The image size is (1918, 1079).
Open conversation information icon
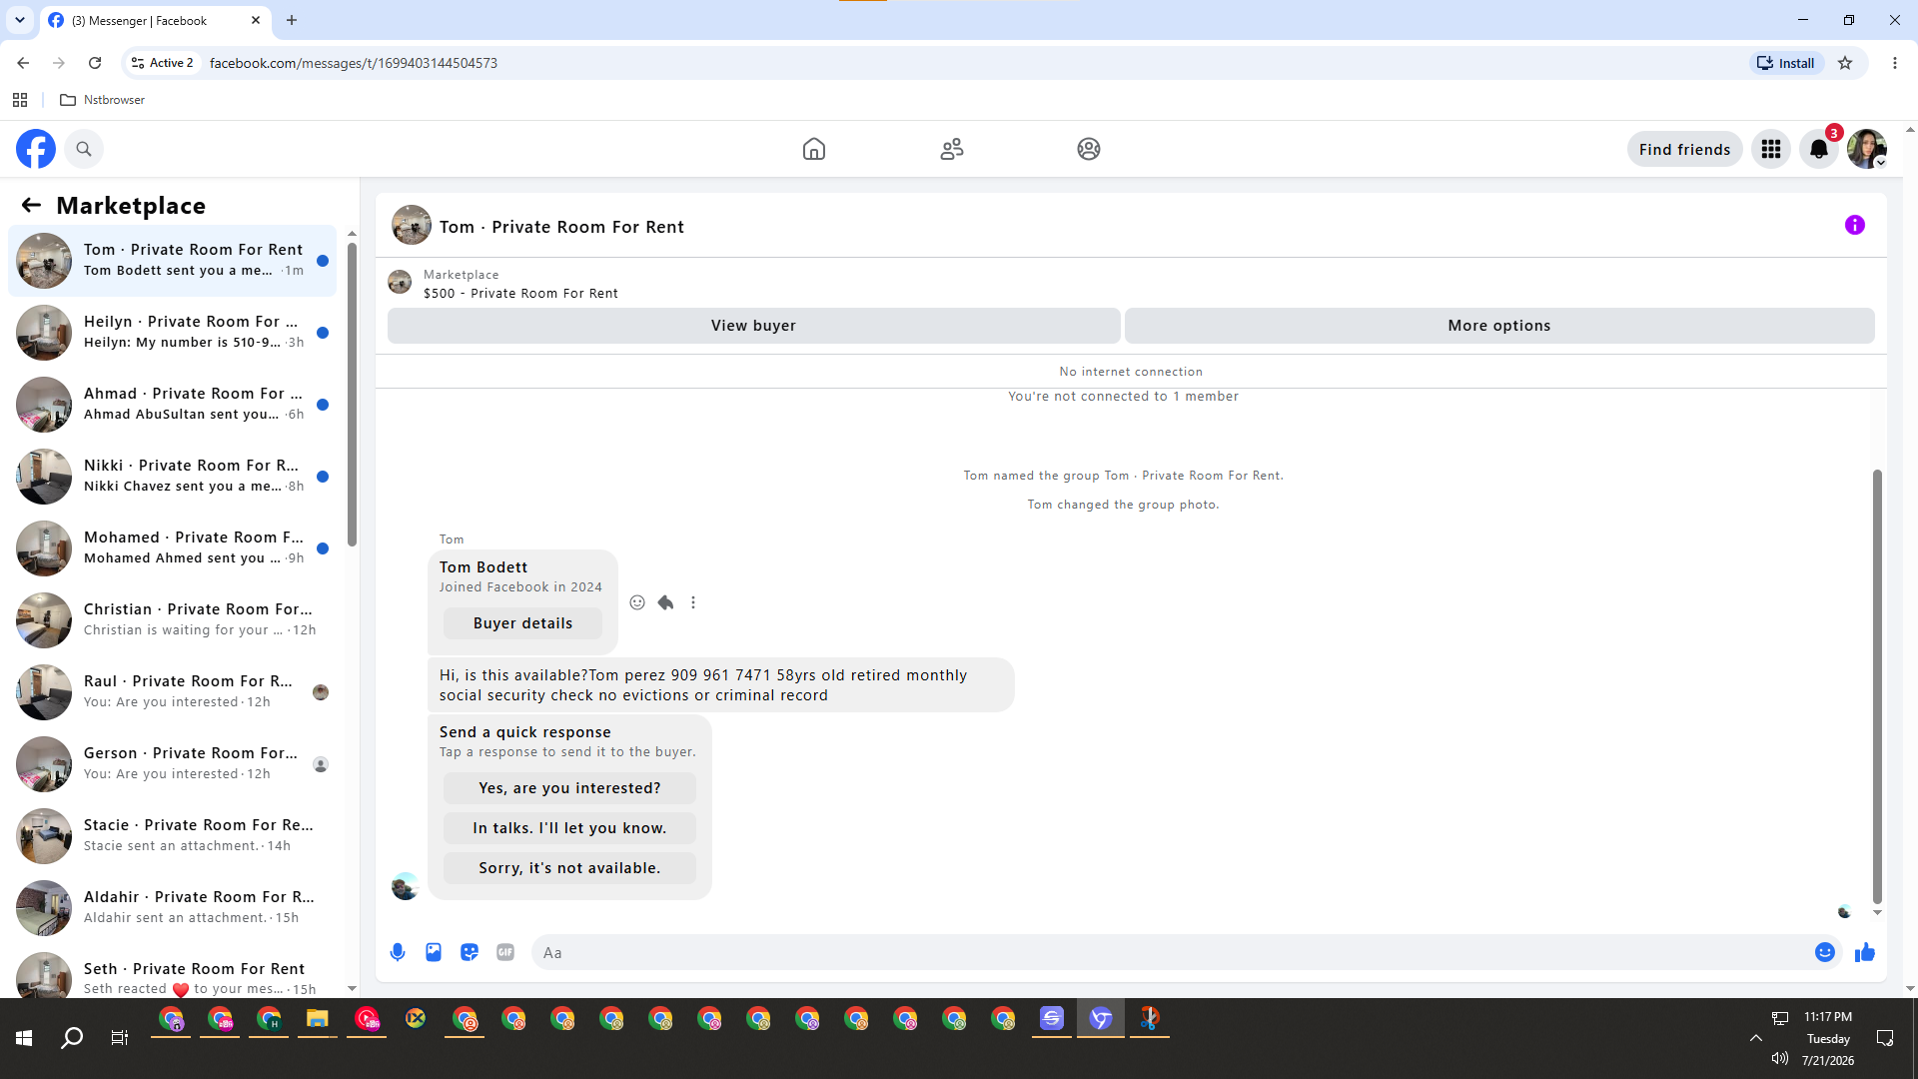1855,225
